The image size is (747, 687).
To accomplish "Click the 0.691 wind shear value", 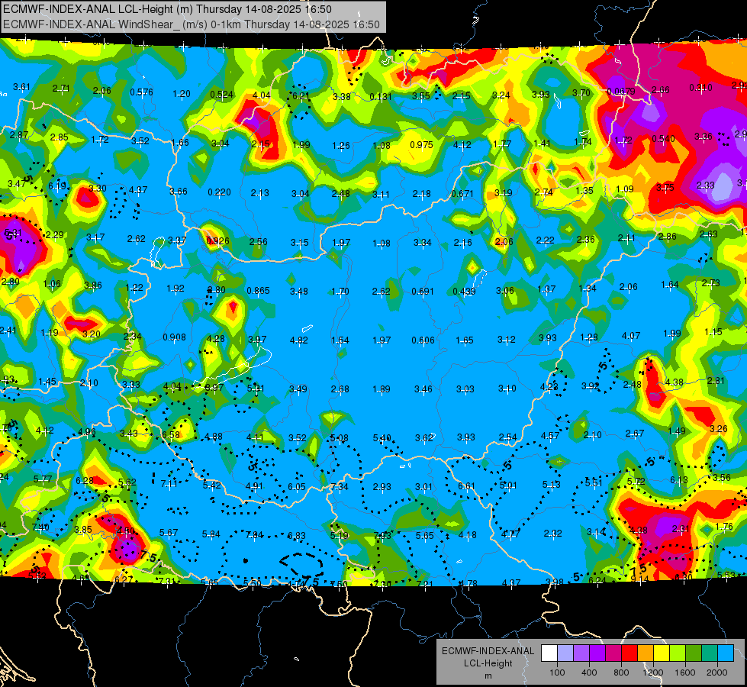I will coord(423,292).
